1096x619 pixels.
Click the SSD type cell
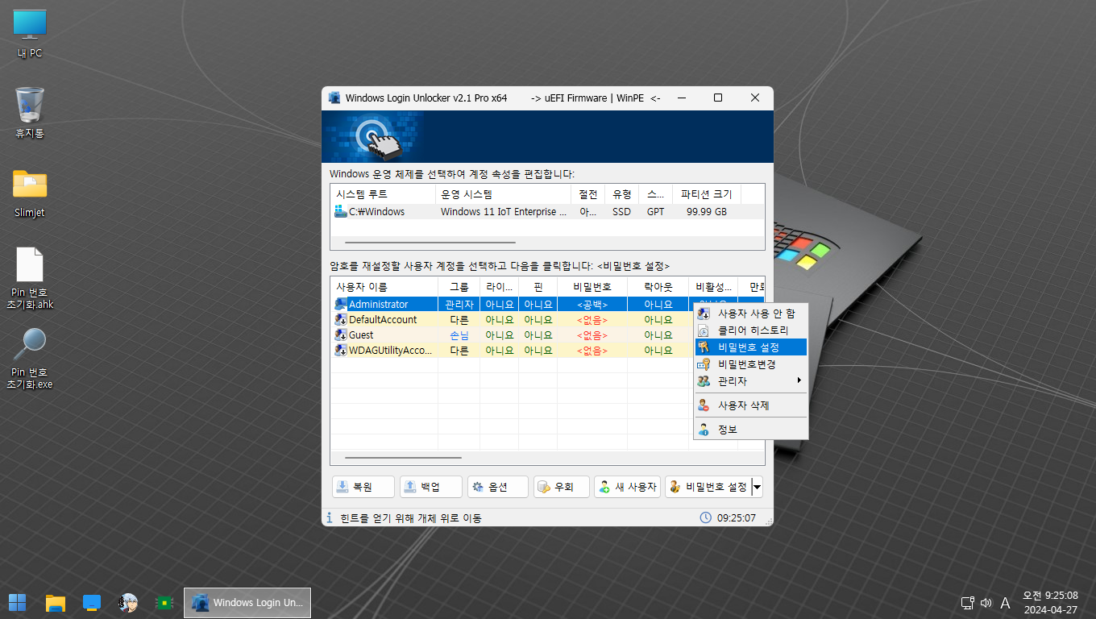click(621, 211)
